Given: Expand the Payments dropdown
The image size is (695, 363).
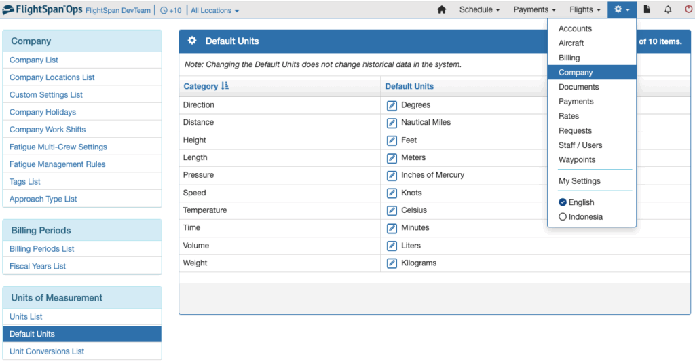Looking at the screenshot, I should click(535, 9).
